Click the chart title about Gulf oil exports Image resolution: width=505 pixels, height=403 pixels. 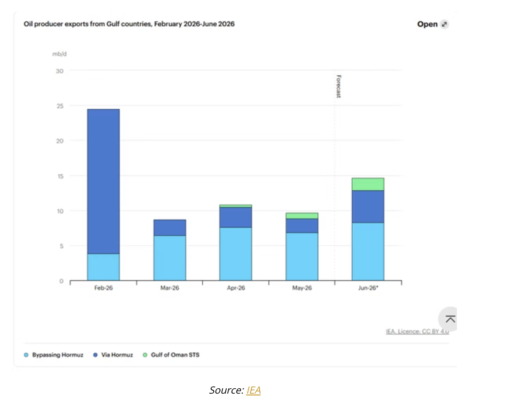tap(129, 24)
